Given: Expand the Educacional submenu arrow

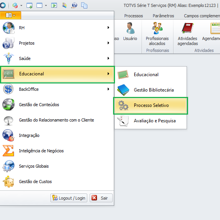Looking at the screenshot, I should click(108, 74).
